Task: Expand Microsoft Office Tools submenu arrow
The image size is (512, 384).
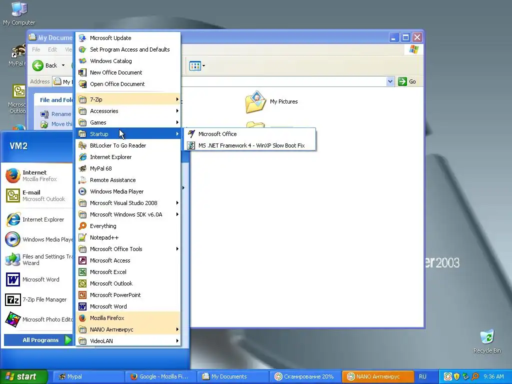Action: [177, 249]
